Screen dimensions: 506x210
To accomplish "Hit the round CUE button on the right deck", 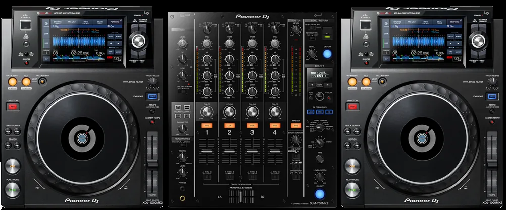I will pyautogui.click(x=352, y=166).
